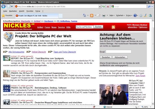Click the pencil edit toolbar icon

click(145, 16)
